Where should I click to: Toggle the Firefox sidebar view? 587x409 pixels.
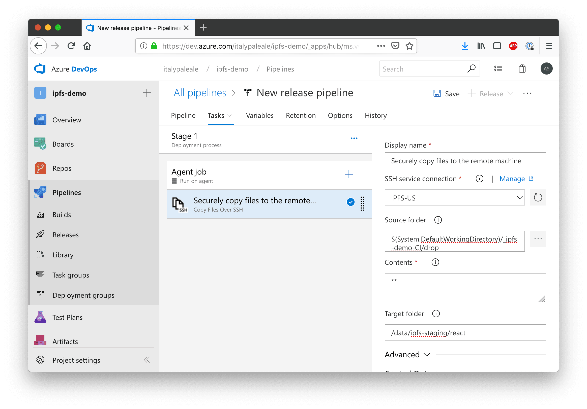pyautogui.click(x=497, y=46)
